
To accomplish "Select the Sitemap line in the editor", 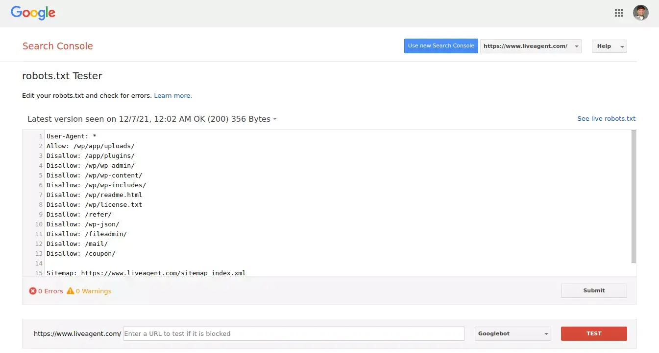I will 146,273.
